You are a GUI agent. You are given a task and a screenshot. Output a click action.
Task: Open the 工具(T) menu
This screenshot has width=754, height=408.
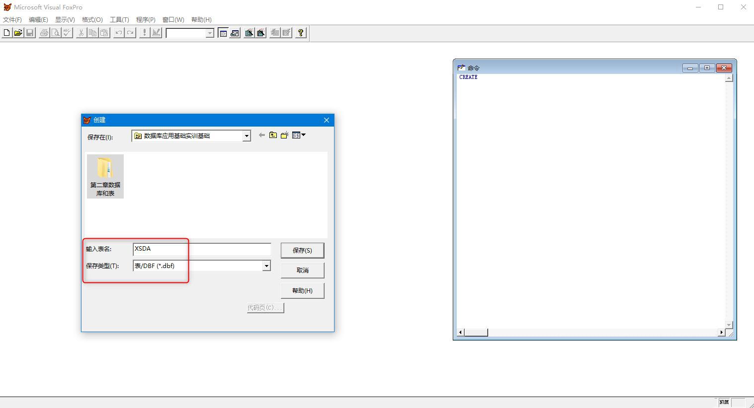click(x=119, y=20)
